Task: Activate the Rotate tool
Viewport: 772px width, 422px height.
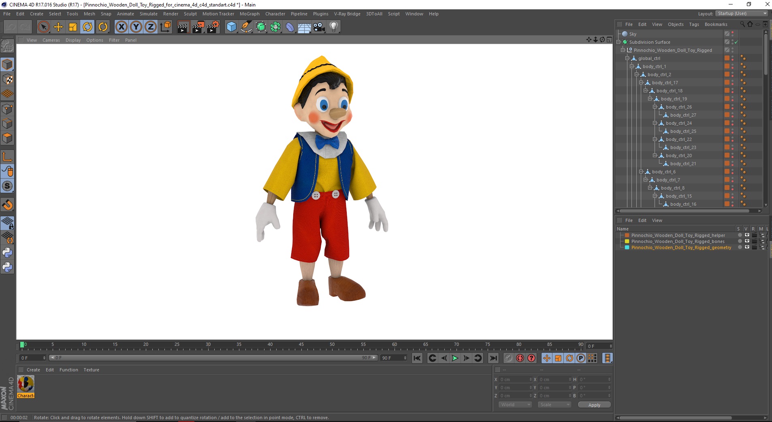Action: [87, 27]
